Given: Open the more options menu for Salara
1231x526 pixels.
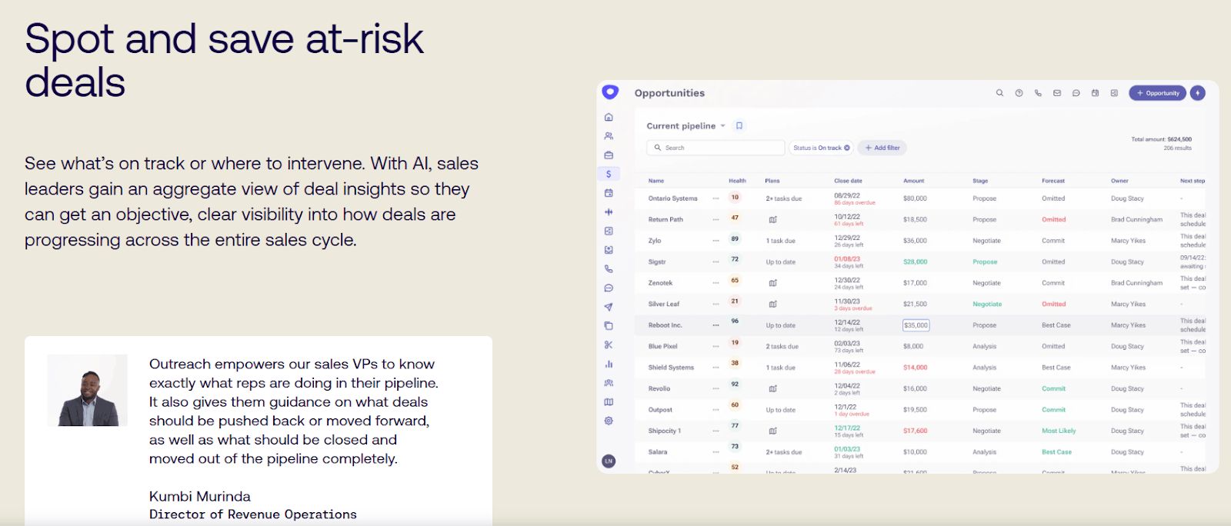Looking at the screenshot, I should (716, 452).
